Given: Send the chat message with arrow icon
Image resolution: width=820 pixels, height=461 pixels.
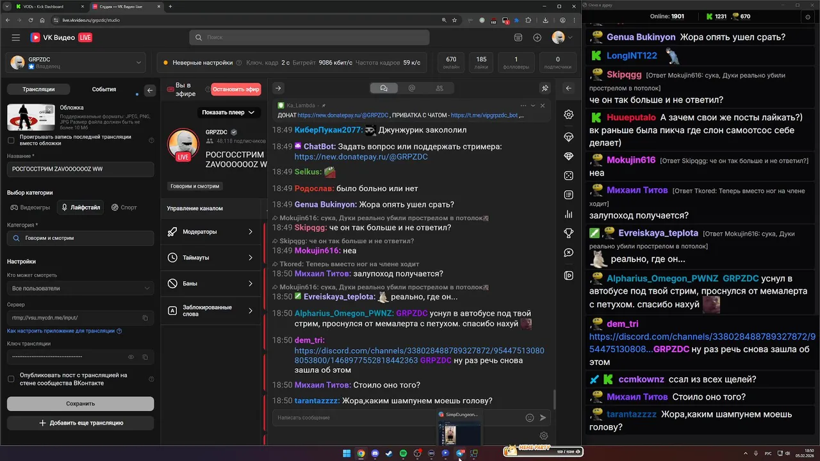Looking at the screenshot, I should [x=543, y=417].
